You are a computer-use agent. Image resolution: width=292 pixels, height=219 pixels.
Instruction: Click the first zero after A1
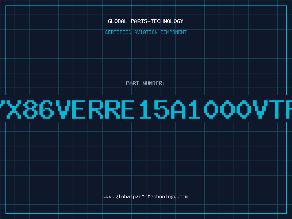(211, 109)
